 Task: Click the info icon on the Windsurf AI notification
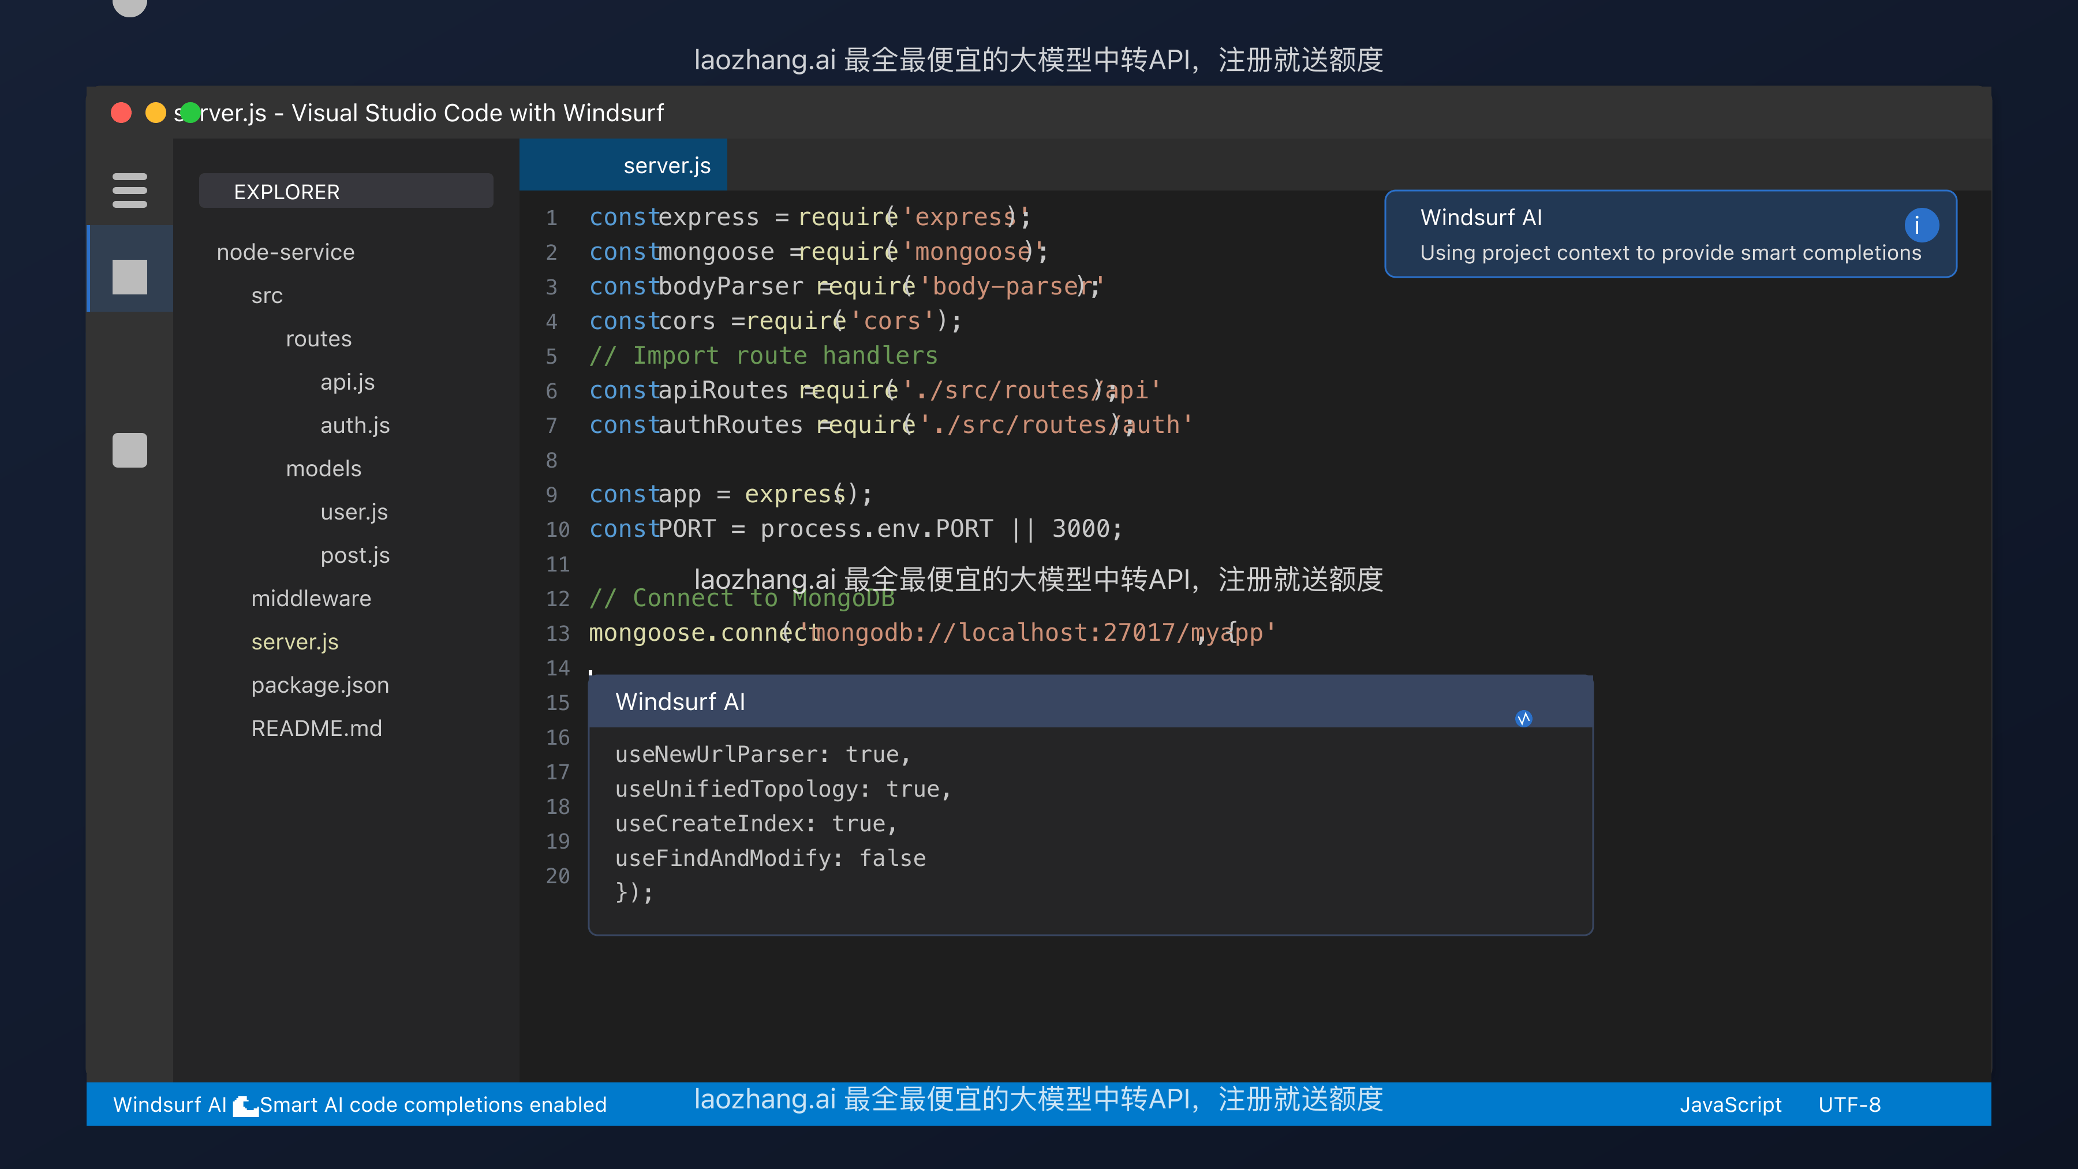(1922, 225)
